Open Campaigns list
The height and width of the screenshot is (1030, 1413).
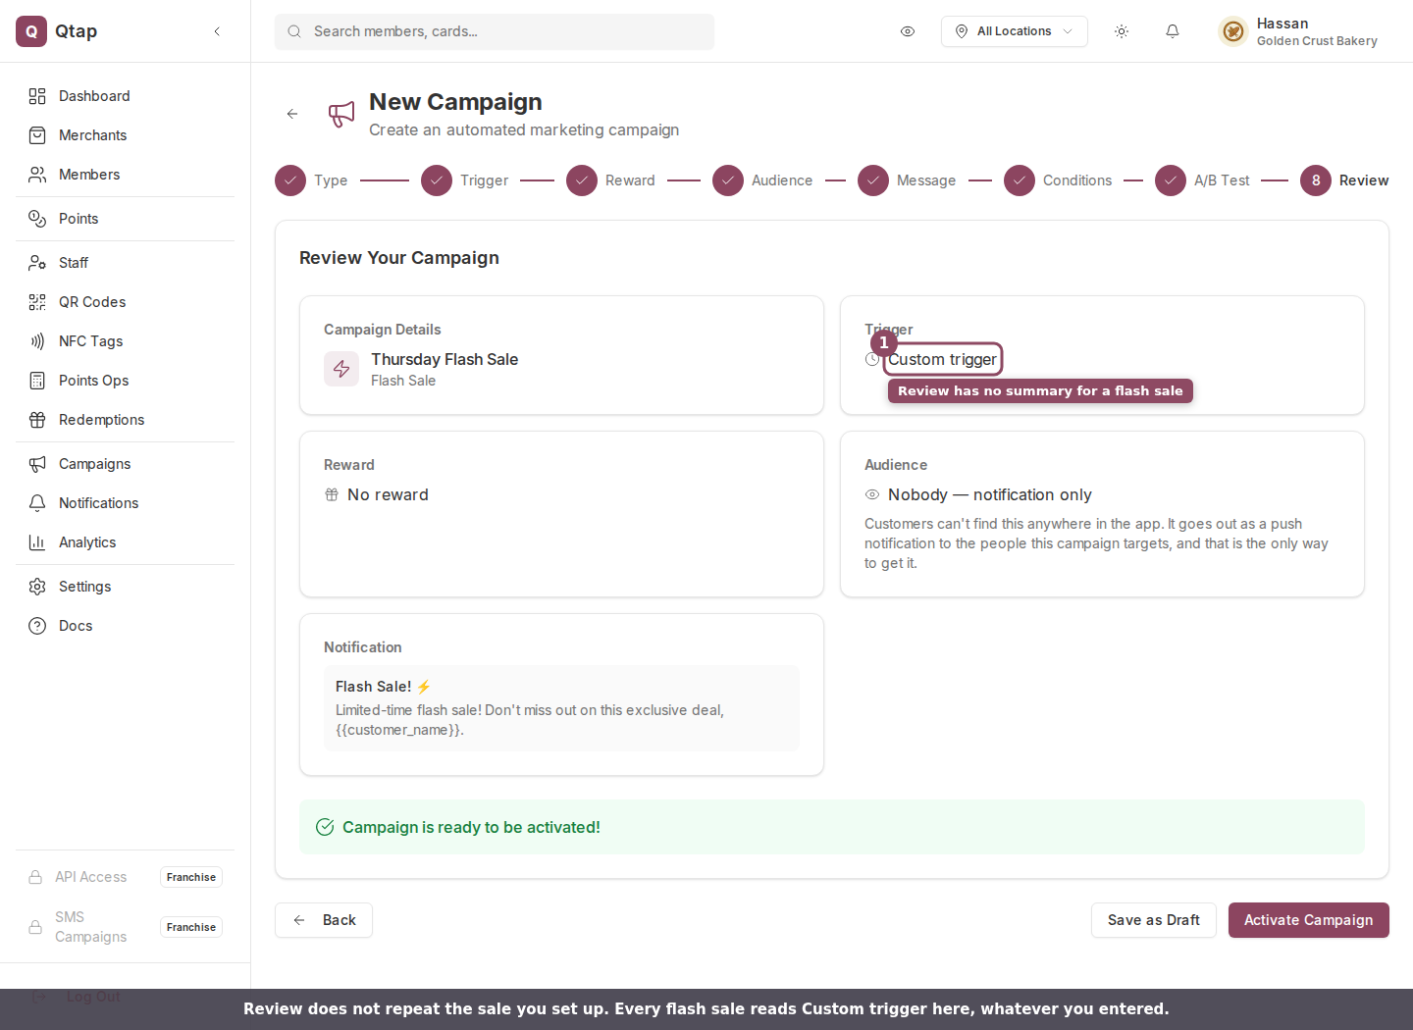pyautogui.click(x=125, y=464)
